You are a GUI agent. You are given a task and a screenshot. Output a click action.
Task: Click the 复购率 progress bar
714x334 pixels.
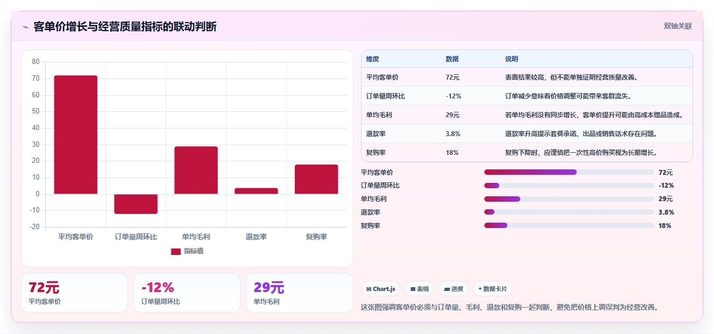pos(569,225)
